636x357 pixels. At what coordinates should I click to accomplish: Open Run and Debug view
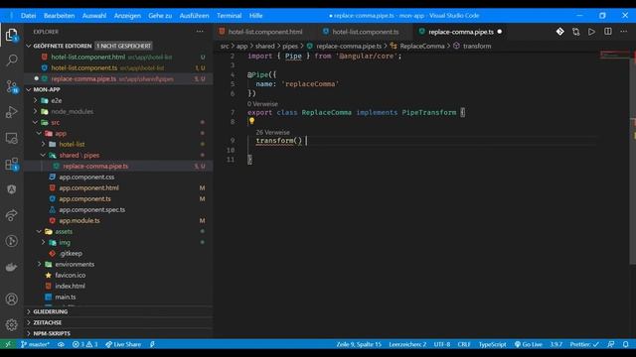(x=11, y=112)
